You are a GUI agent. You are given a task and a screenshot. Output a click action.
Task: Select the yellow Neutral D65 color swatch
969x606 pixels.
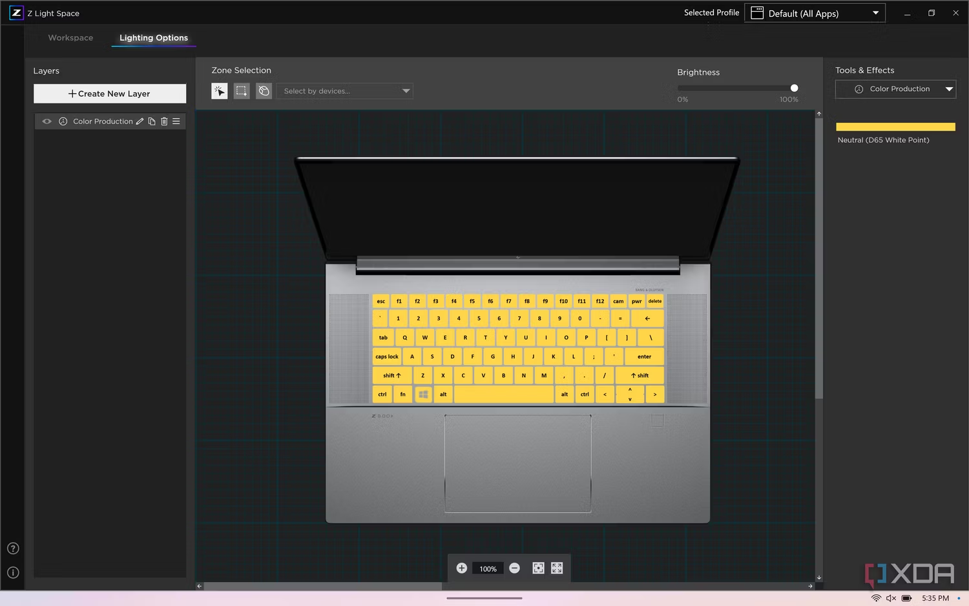(x=895, y=127)
